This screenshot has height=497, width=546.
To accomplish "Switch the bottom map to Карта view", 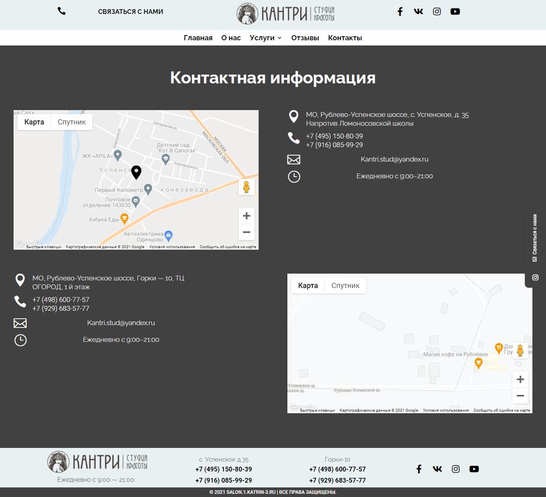I will tap(308, 285).
